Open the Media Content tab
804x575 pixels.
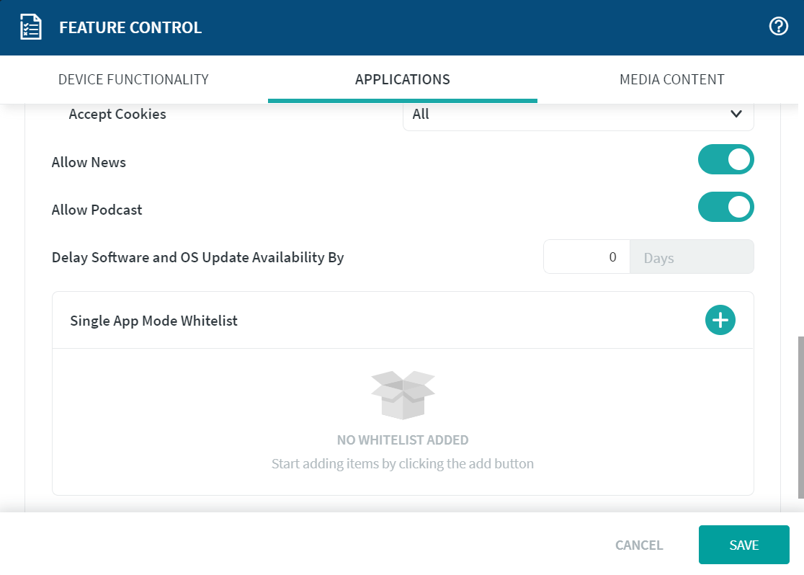point(671,79)
